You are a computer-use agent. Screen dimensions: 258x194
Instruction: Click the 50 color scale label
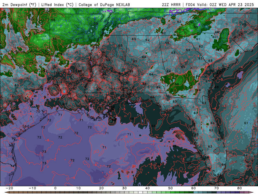171,188
